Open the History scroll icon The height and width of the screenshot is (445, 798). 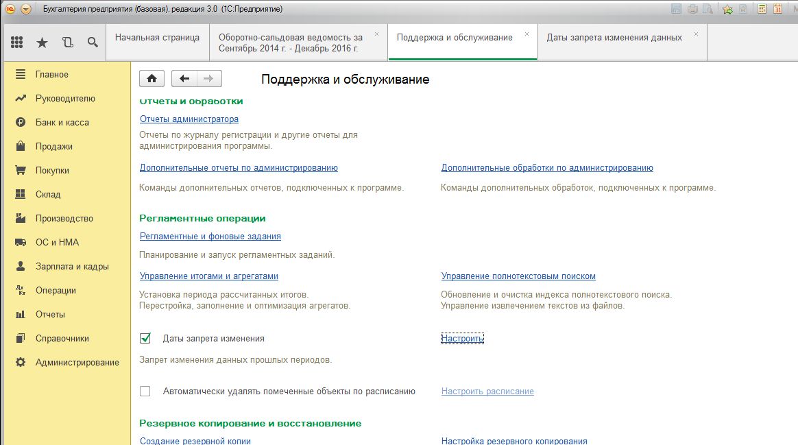[67, 43]
